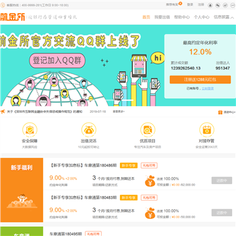Click the money bag icon for 车意通第180483期
The image size is (236, 236).
pyautogui.click(x=150, y=214)
